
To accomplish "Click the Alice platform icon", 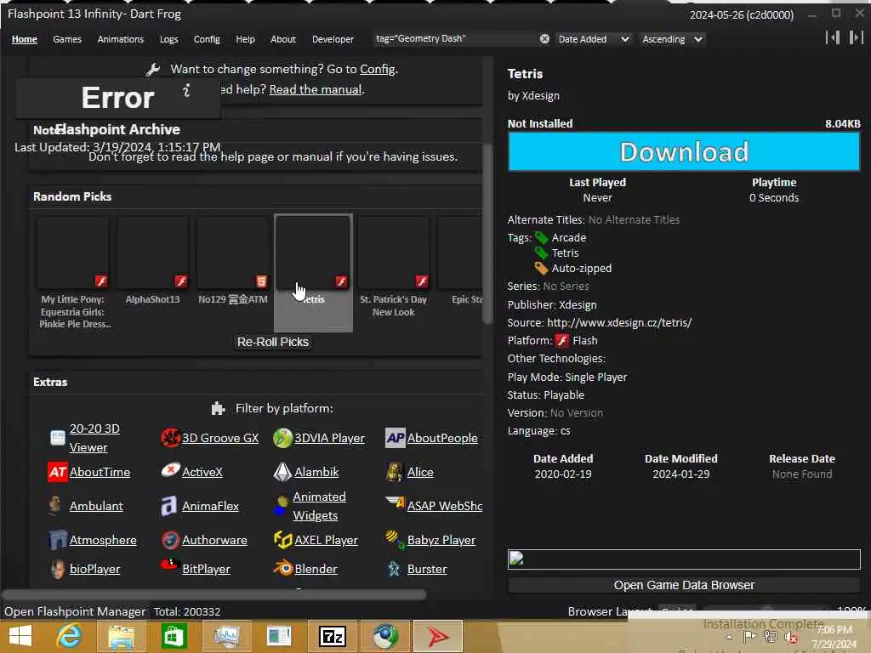I will [395, 472].
